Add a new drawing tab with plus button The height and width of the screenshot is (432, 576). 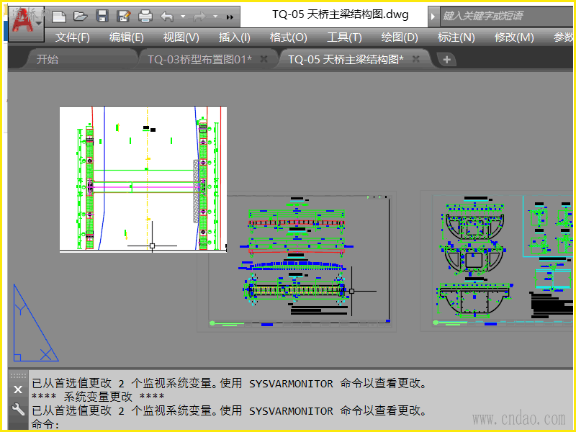(x=446, y=60)
